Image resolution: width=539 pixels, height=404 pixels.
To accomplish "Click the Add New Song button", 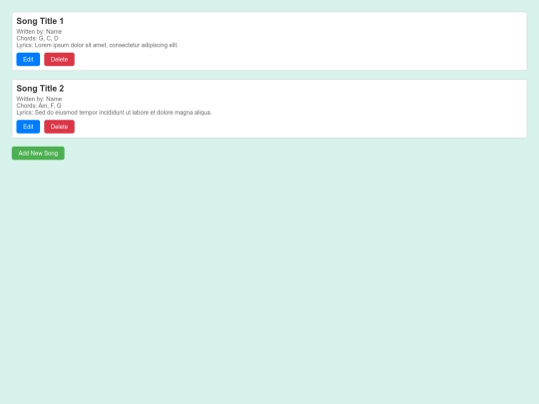I will (38, 154).
